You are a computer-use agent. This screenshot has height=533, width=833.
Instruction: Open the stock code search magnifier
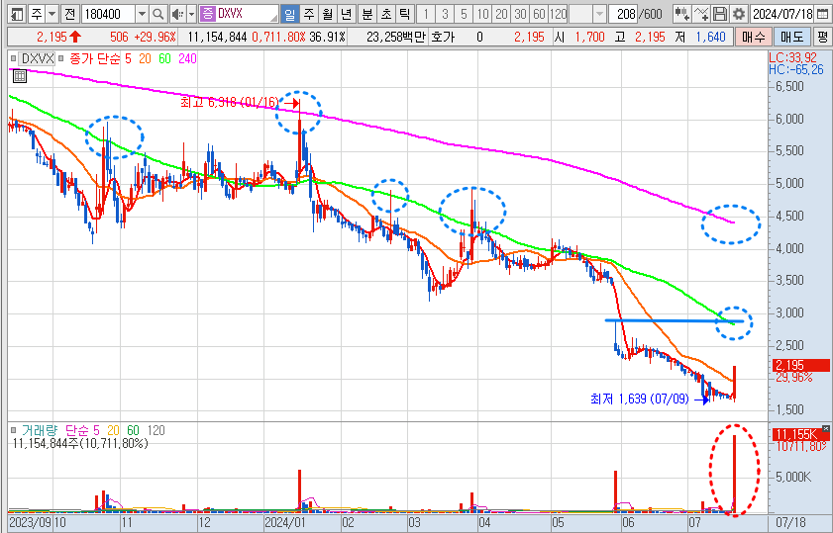pyautogui.click(x=157, y=14)
